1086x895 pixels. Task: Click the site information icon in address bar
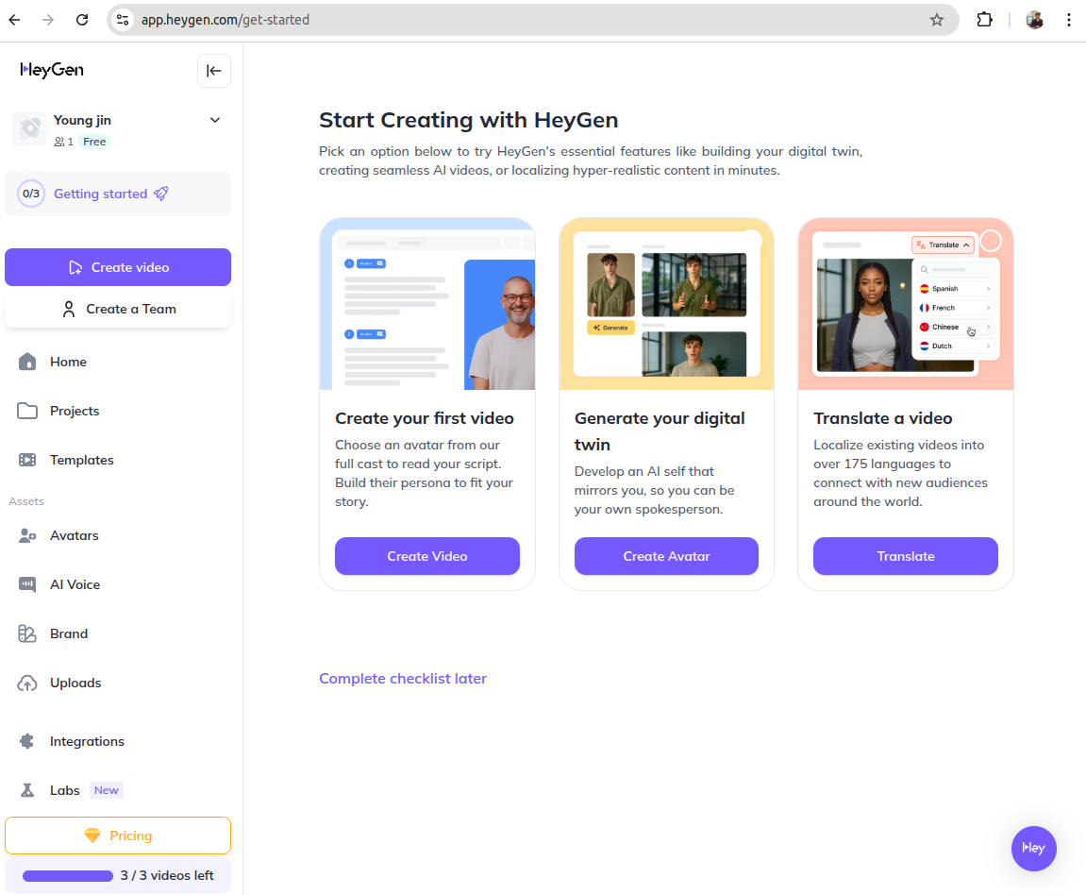click(x=123, y=20)
